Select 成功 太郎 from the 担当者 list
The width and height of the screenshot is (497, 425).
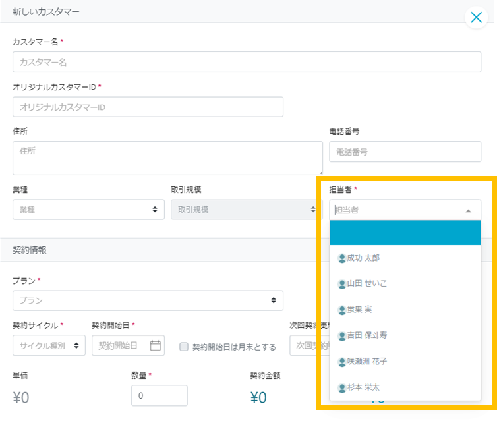pyautogui.click(x=405, y=258)
